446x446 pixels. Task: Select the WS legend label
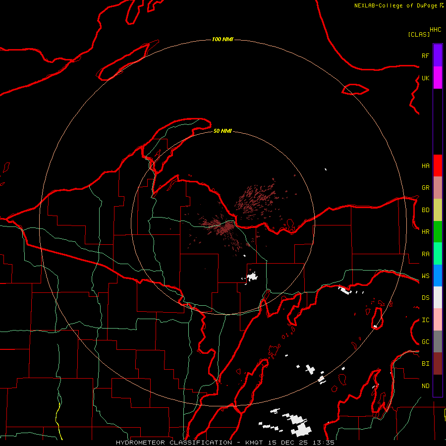point(425,276)
